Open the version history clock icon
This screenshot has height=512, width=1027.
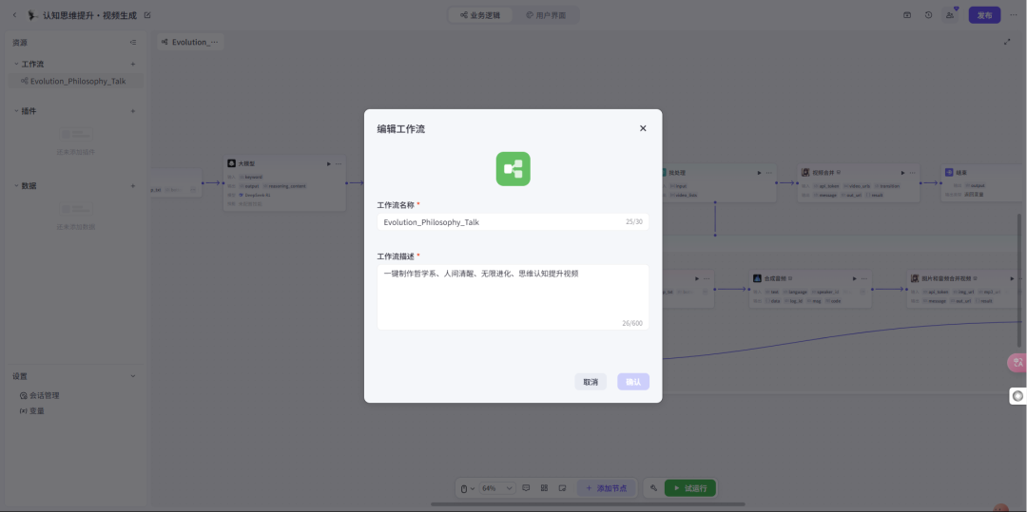click(928, 15)
